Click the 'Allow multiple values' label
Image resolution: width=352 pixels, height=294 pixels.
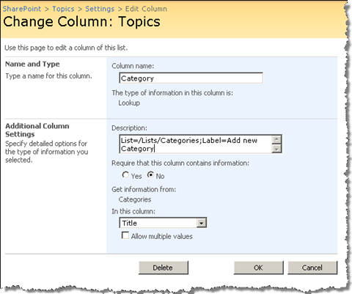[x=162, y=236]
